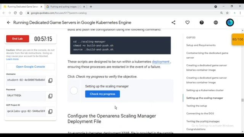Click the Chrome extension icon near star
Screen dimensions: 244x137
point(234,13)
